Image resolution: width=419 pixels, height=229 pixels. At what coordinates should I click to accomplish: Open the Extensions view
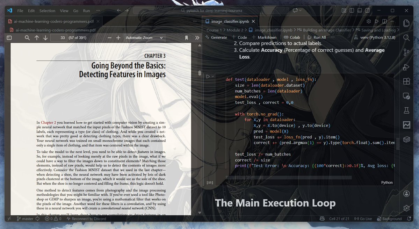point(406,81)
